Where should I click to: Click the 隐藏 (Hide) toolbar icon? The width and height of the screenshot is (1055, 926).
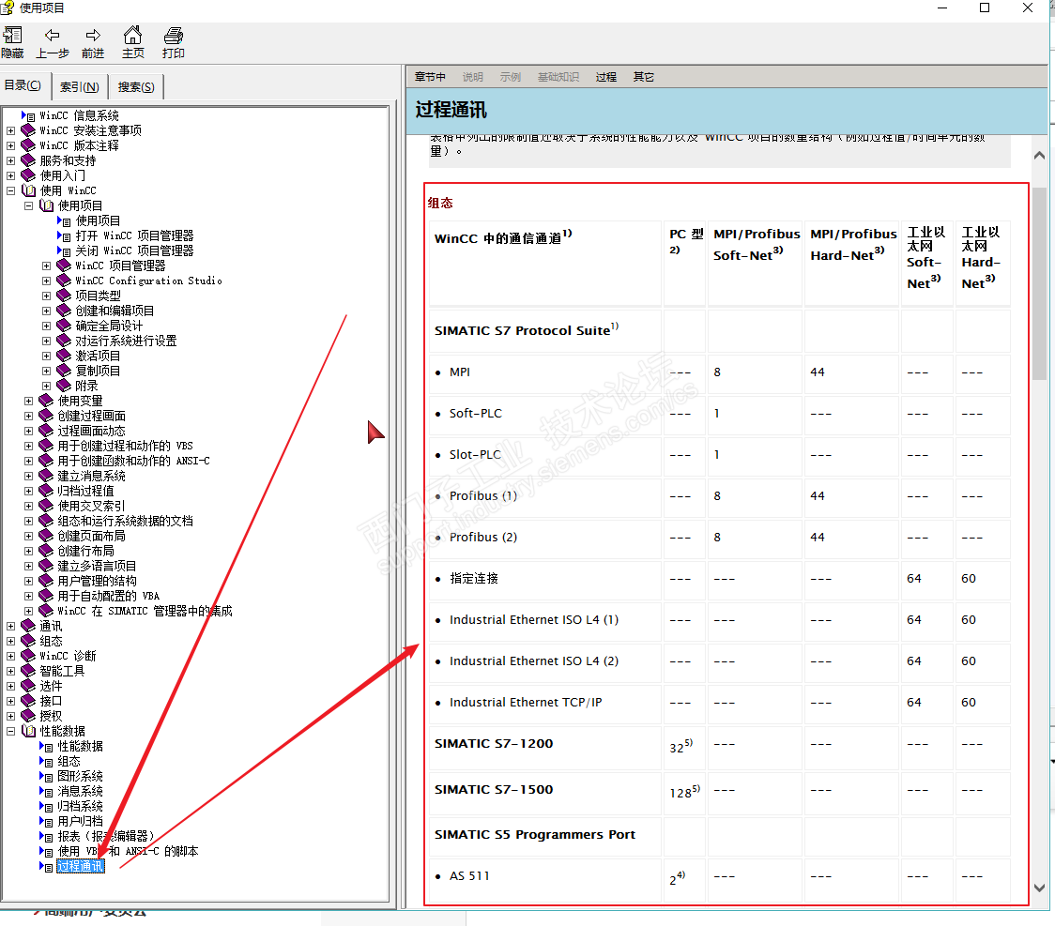pyautogui.click(x=12, y=35)
